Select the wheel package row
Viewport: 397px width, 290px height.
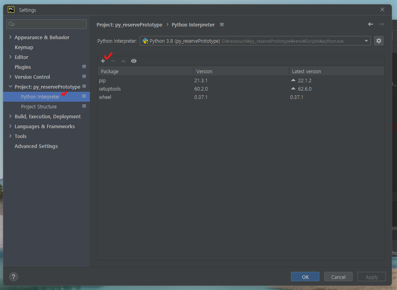pos(241,97)
